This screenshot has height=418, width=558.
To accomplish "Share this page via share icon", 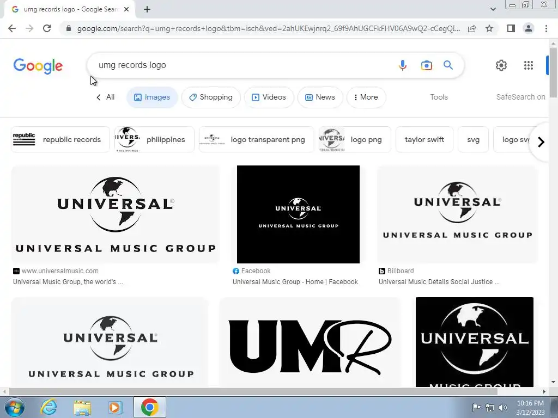I will click(472, 28).
